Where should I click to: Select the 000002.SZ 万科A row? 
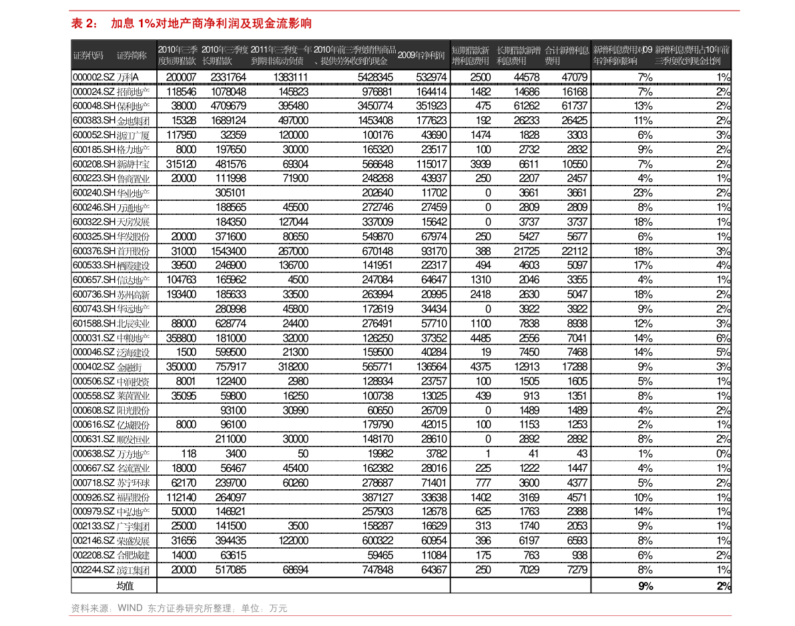pos(401,77)
